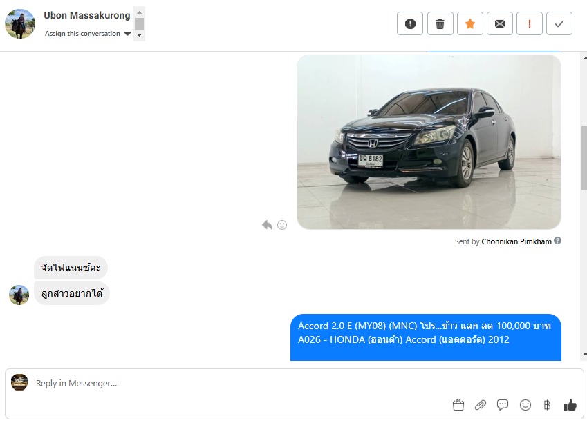Open the shopping bag products icon
The image size is (587, 425).
pyautogui.click(x=458, y=405)
